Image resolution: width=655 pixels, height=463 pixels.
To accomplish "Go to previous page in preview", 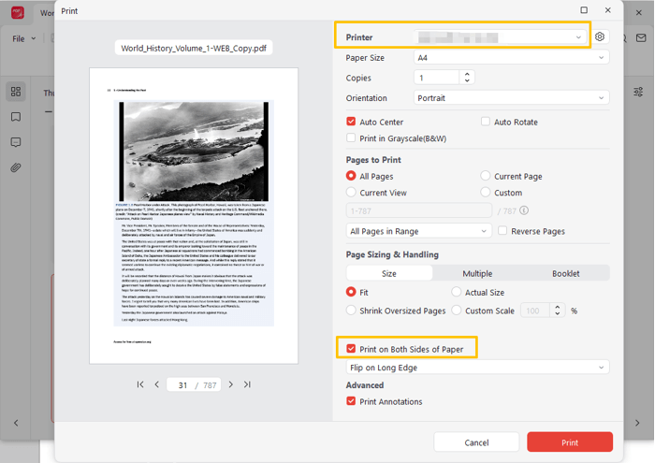I will [156, 384].
